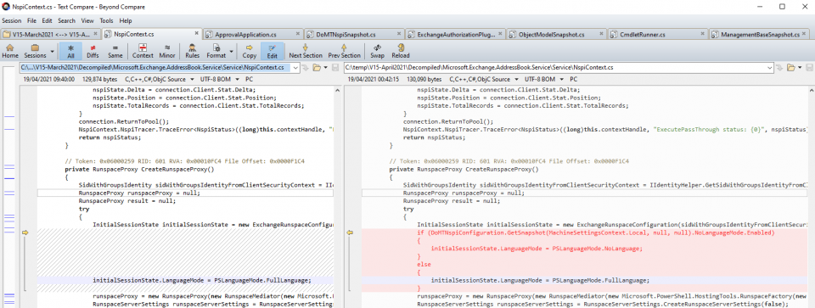
Task: Save the left file
Action: 335,68
